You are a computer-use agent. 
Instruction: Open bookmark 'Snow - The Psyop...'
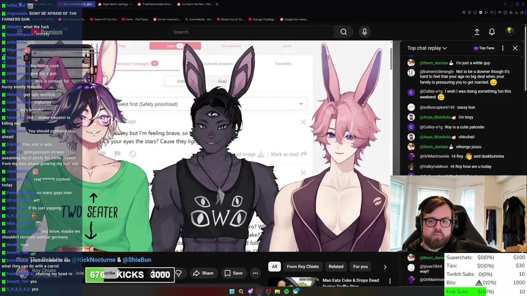135,19
